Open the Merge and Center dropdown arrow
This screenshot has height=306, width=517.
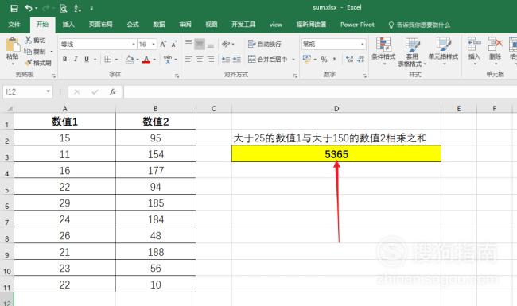(293, 60)
